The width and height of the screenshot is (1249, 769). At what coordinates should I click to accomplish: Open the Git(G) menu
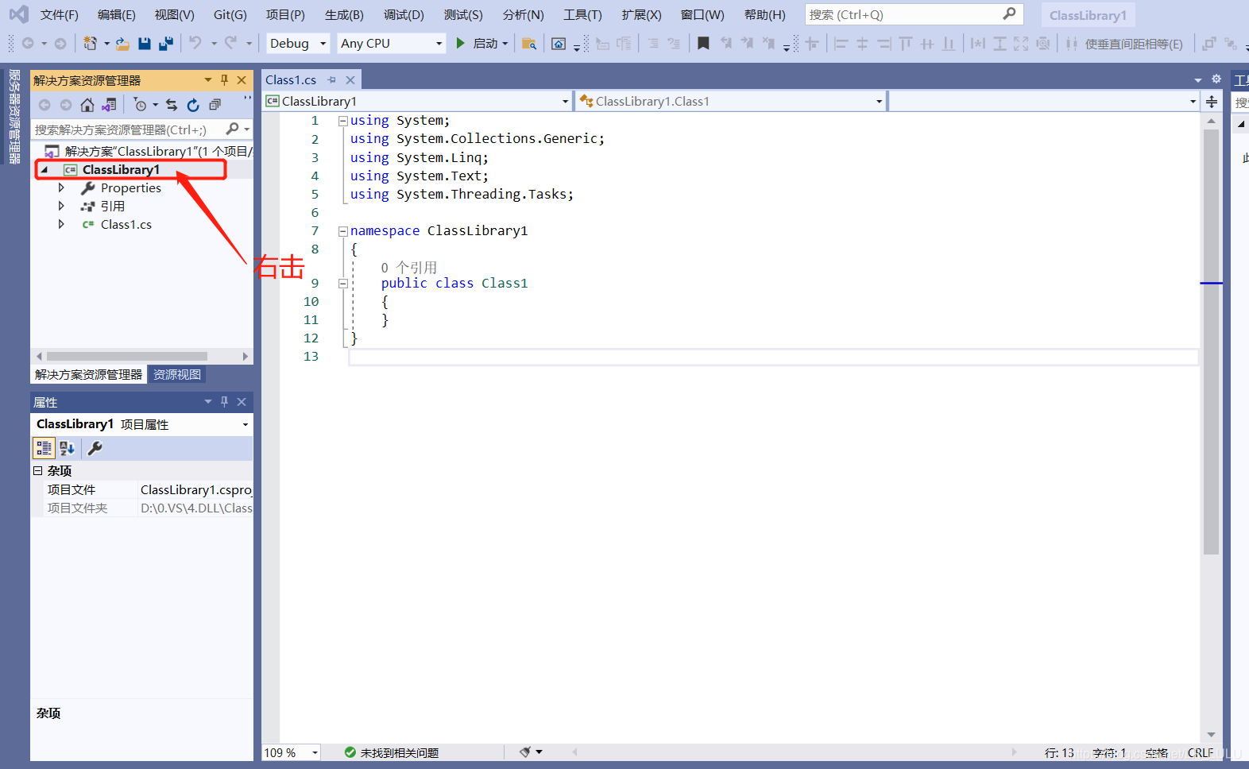click(x=230, y=15)
